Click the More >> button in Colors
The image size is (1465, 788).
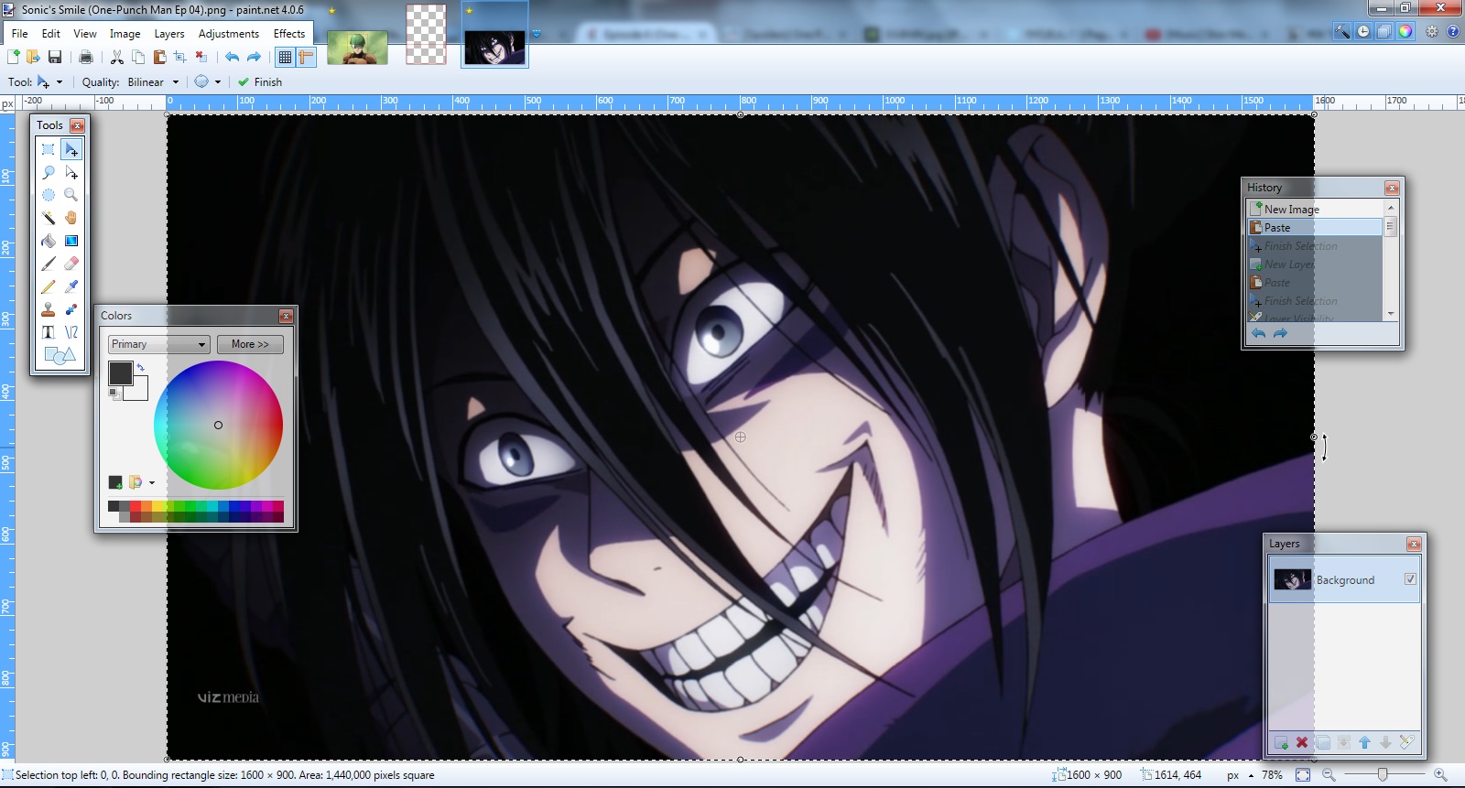(x=250, y=344)
